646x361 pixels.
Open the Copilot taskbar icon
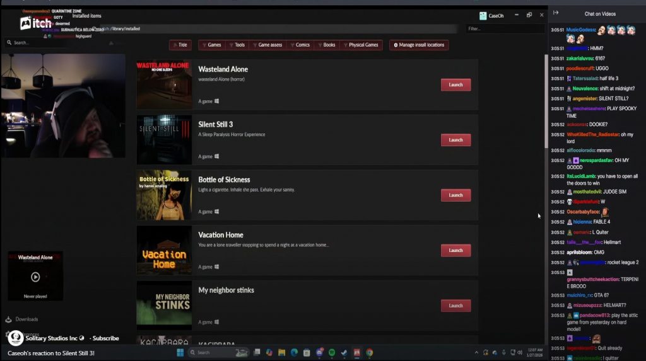[x=269, y=352]
